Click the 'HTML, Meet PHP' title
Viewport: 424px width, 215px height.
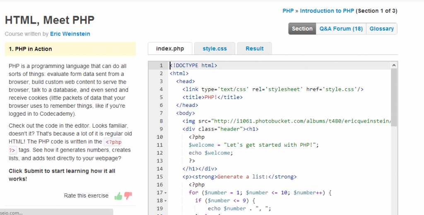[x=50, y=20]
